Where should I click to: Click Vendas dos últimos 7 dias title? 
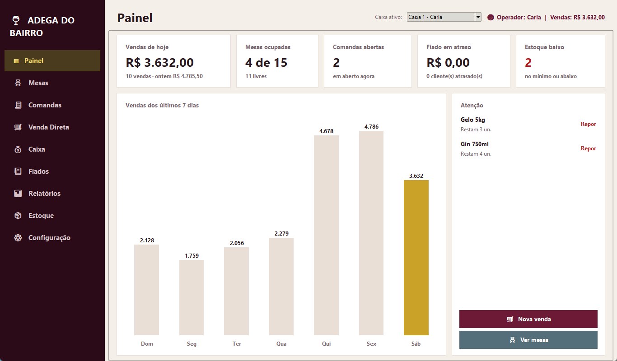[x=162, y=106]
